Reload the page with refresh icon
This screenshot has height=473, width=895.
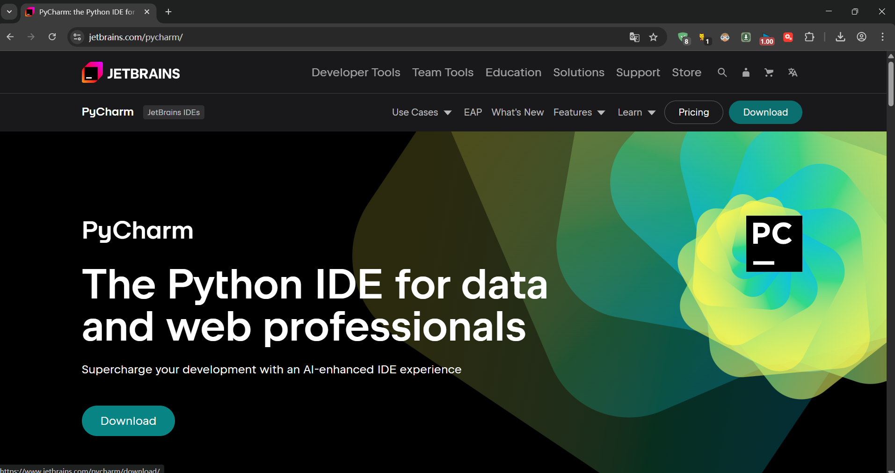tap(52, 37)
